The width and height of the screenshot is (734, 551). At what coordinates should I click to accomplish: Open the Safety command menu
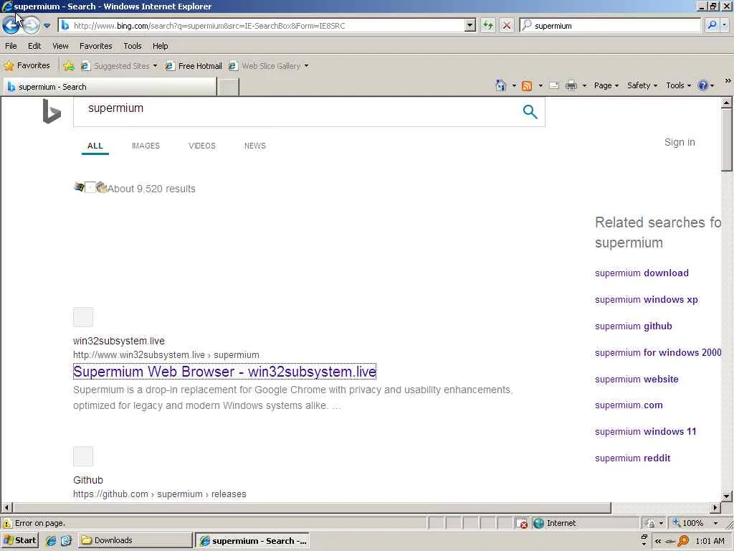pyautogui.click(x=642, y=85)
